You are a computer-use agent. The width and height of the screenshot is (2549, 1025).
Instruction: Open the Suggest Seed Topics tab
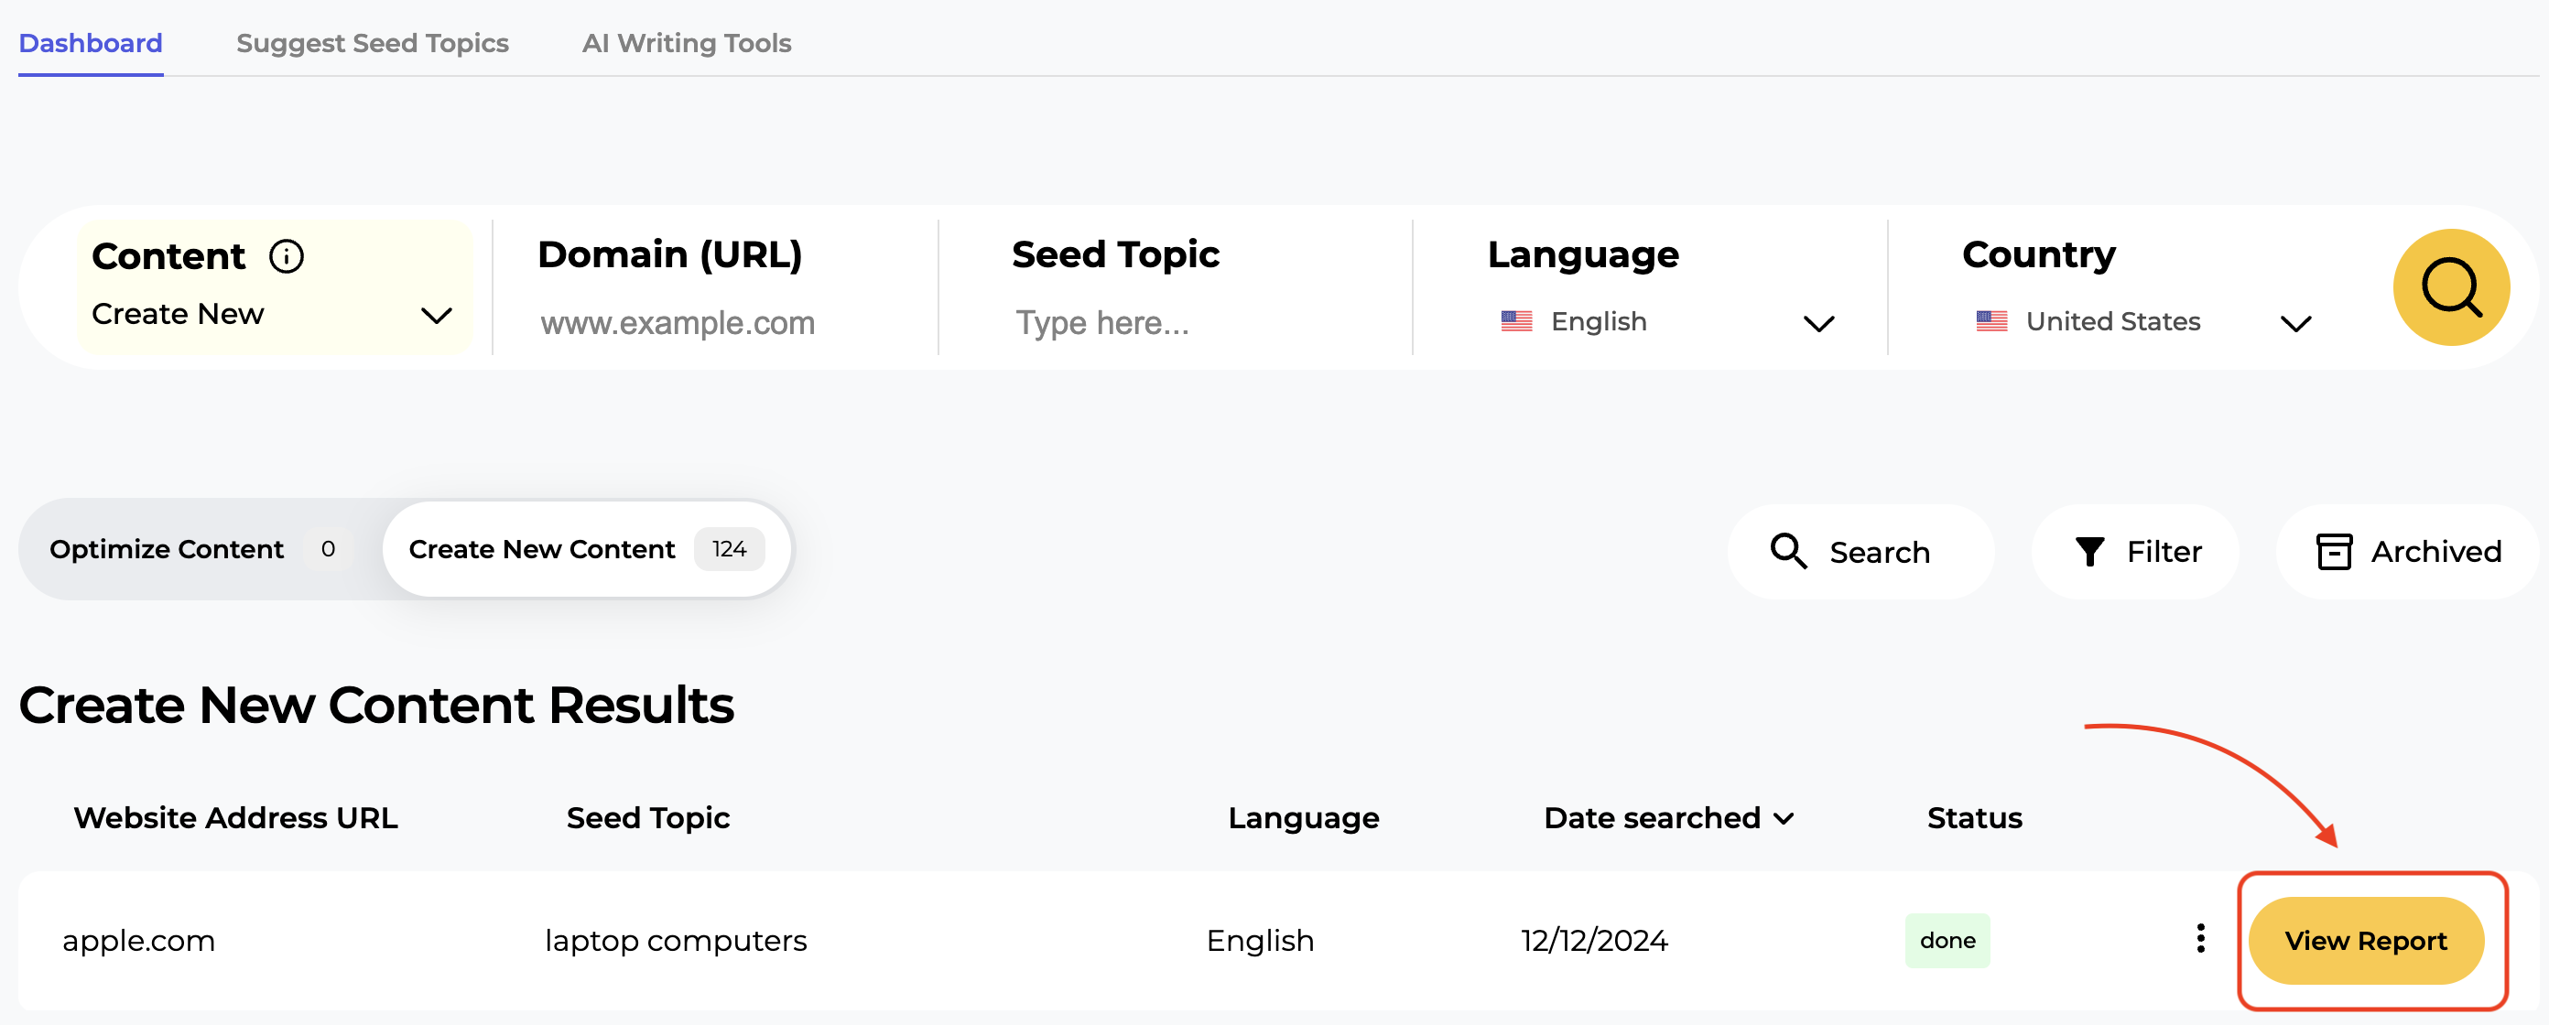coord(372,44)
